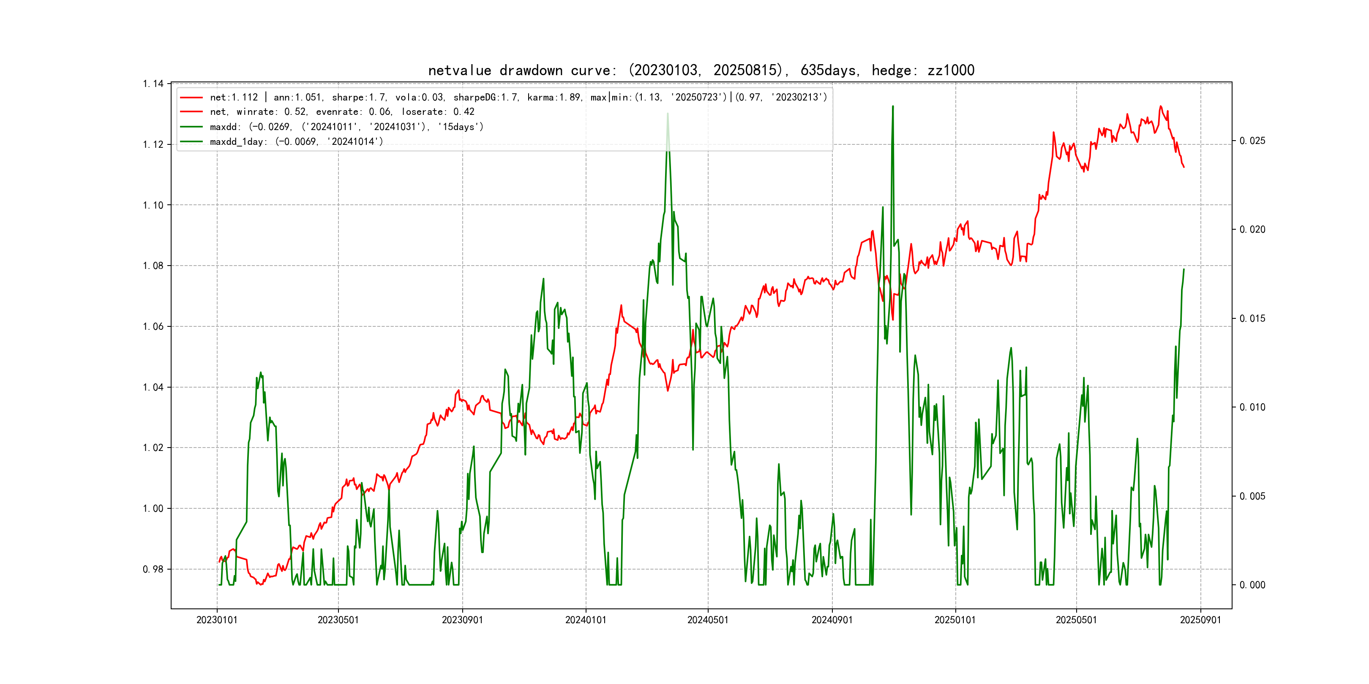Click the red swatch beside net:1.112 legend entry
This screenshot has height=684, width=1369.
pyautogui.click(x=191, y=97)
